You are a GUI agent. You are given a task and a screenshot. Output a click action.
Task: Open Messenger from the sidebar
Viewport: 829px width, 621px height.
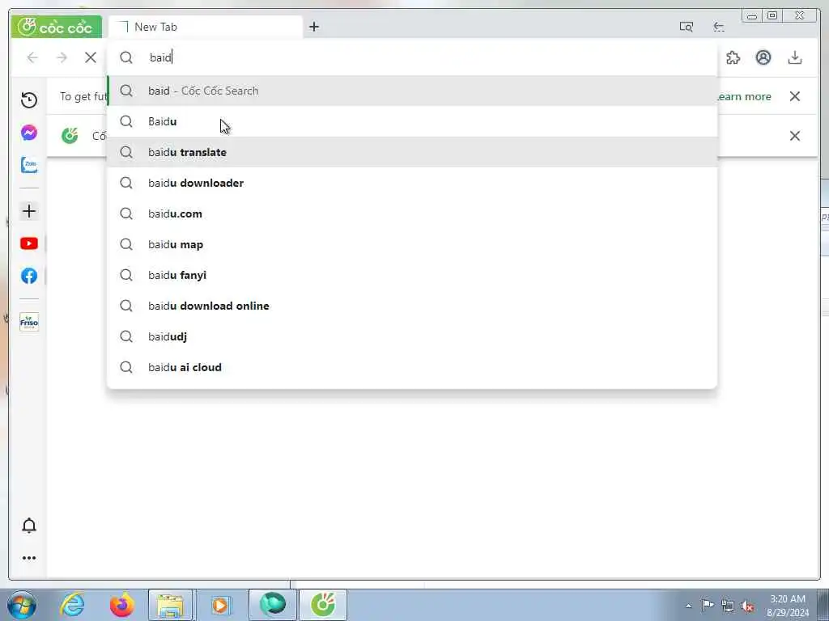click(x=29, y=133)
